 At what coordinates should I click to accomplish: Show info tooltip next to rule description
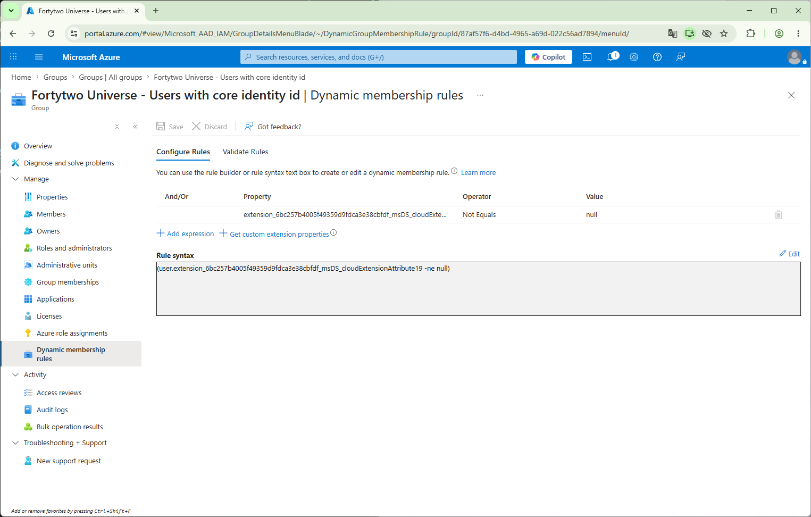pyautogui.click(x=454, y=171)
